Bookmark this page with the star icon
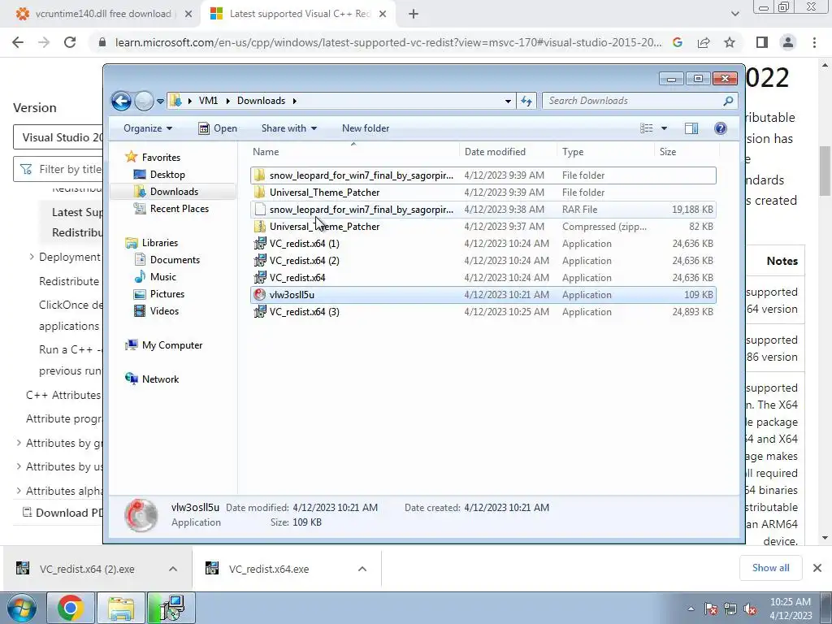The width and height of the screenshot is (832, 624). click(730, 42)
